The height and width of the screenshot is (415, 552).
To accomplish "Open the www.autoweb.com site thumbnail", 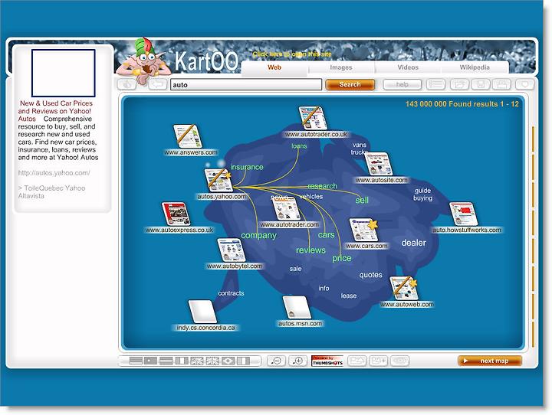I will 404,288.
